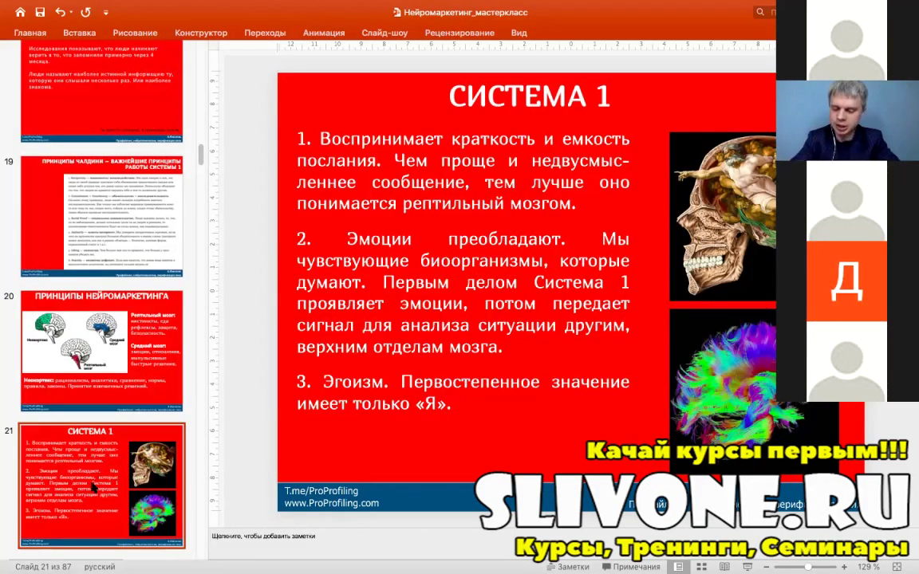Click the paragraph starting '3. Эгоизм'
Screen dimensions: 919x574
[463, 392]
